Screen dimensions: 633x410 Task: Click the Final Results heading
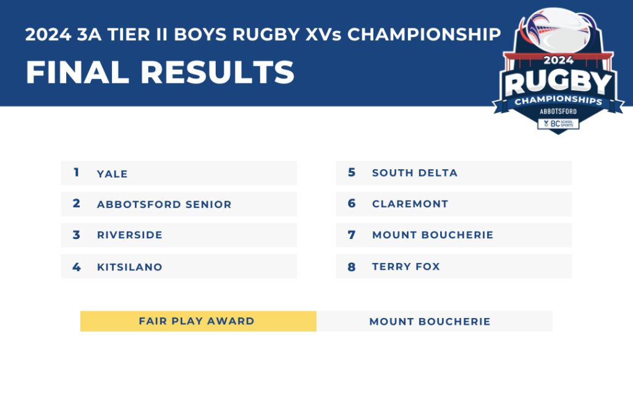tap(160, 72)
